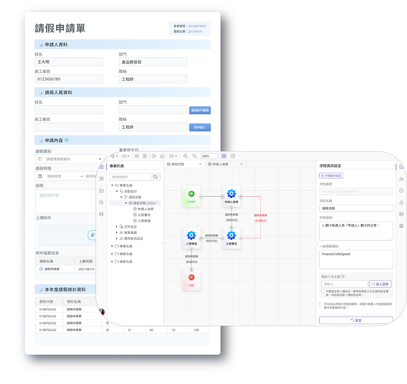This screenshot has width=407, height=384.
Task: Click the zoom out magnifier icon
Action: pyautogui.click(x=194, y=156)
